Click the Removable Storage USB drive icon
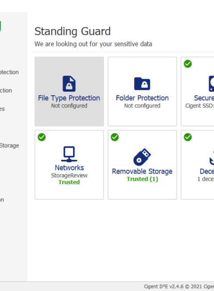The image size is (214, 291). point(142,157)
